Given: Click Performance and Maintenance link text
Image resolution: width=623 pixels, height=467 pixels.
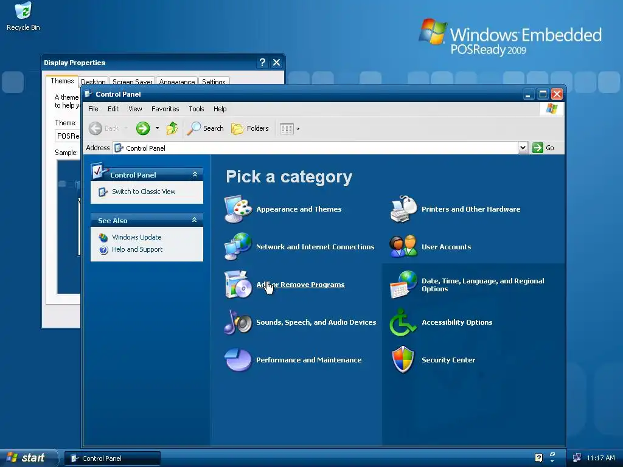Looking at the screenshot, I should pyautogui.click(x=308, y=360).
